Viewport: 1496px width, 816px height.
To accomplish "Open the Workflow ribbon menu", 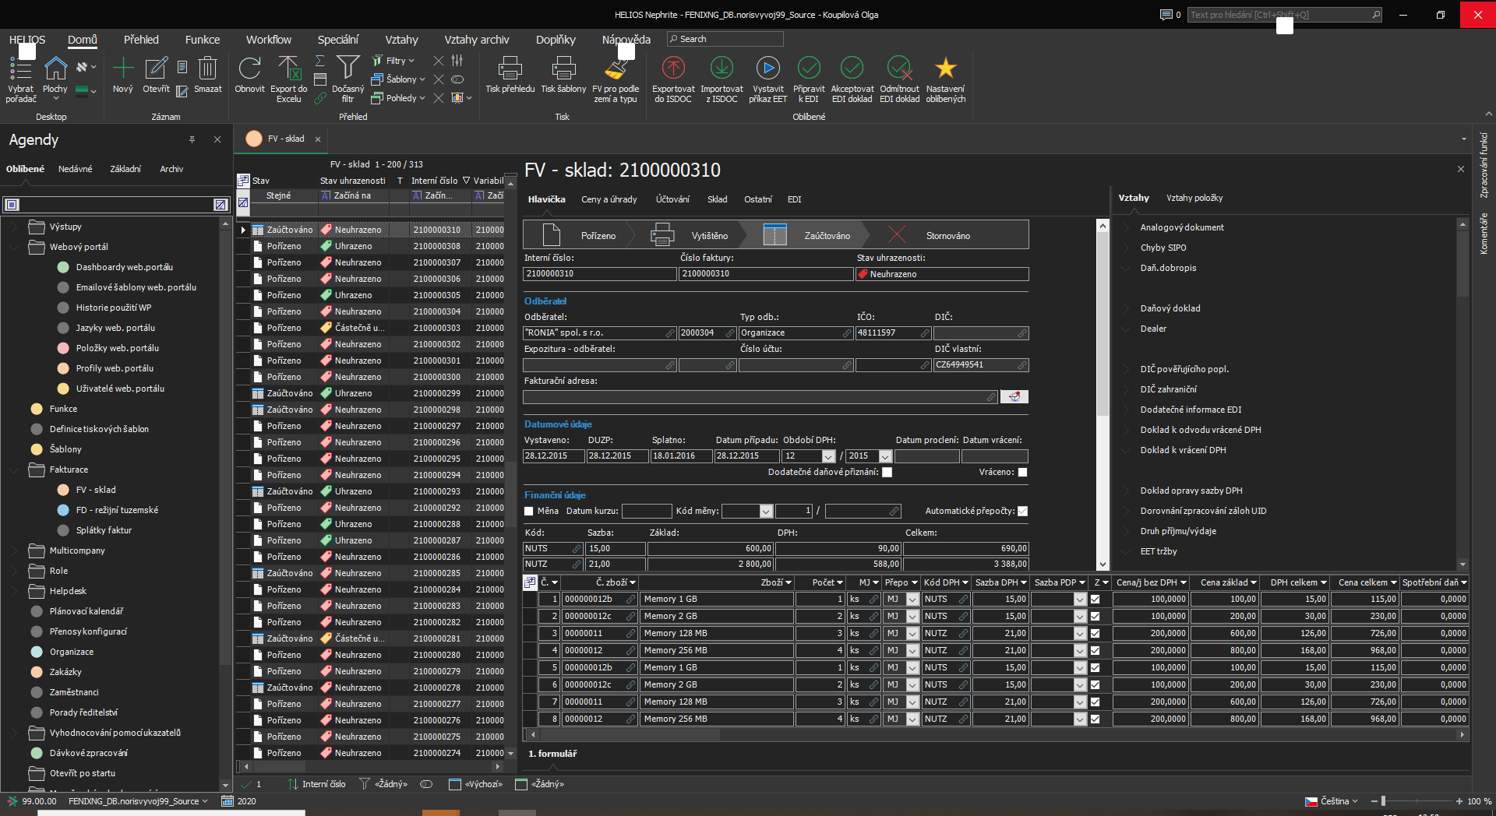I will coord(268,40).
